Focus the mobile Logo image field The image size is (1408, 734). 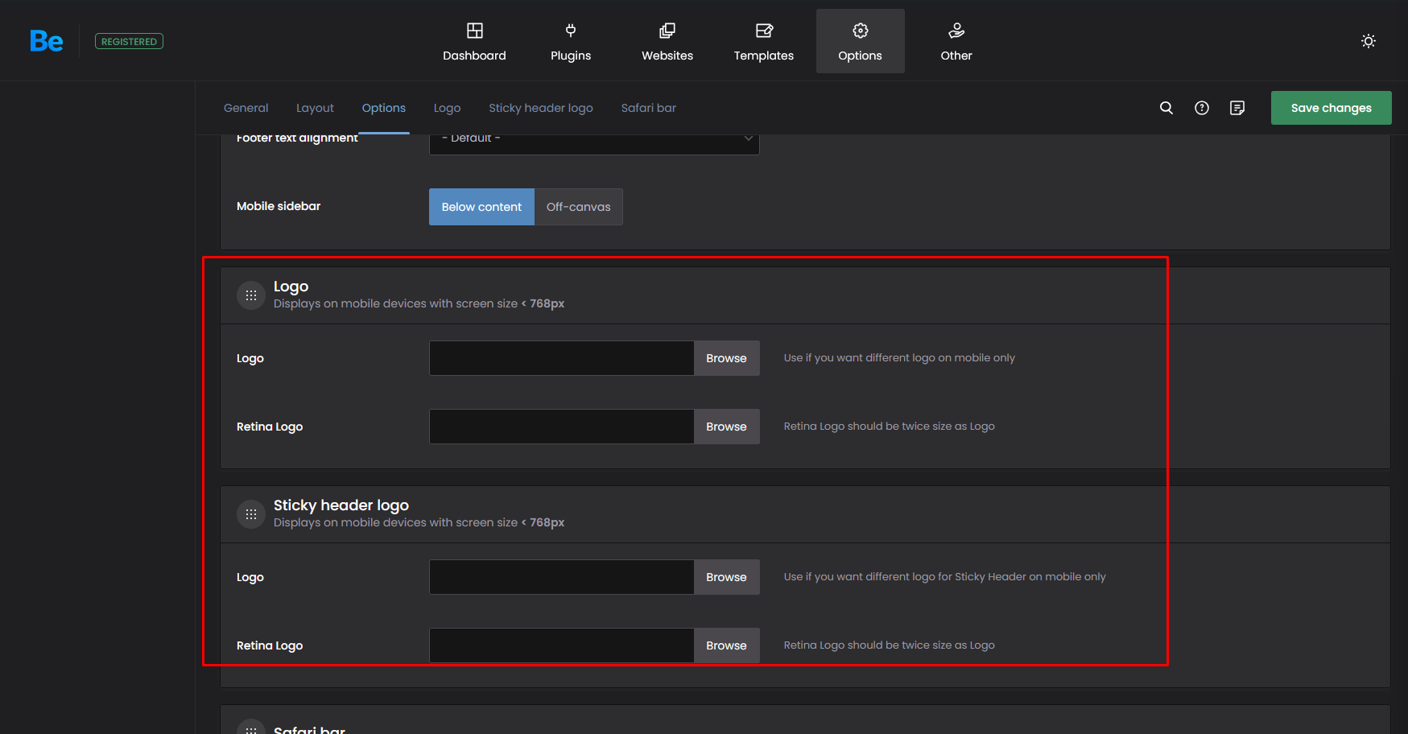click(561, 358)
